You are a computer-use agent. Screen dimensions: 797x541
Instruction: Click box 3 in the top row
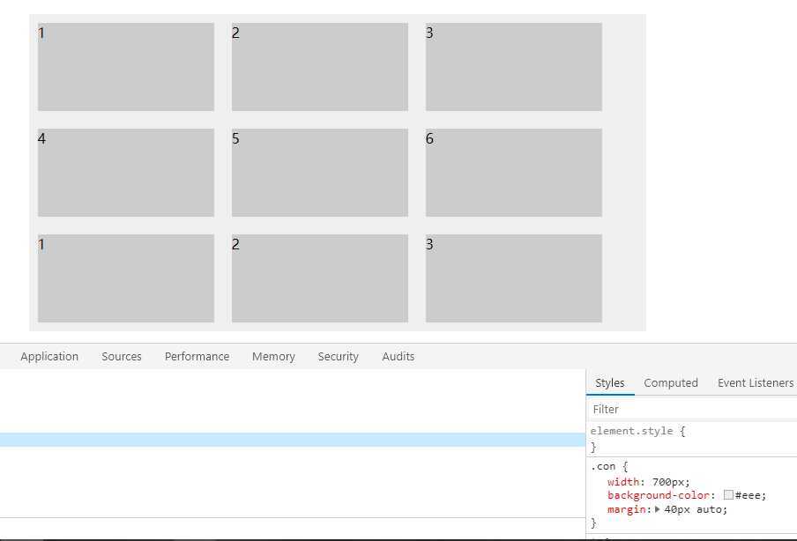(x=514, y=67)
